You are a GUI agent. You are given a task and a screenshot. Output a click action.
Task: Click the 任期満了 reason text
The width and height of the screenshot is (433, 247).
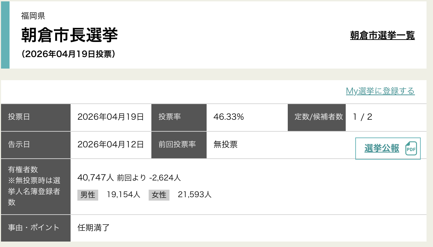tap(94, 228)
